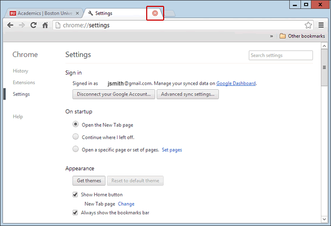Open Advanced sync settings

[x=187, y=94]
